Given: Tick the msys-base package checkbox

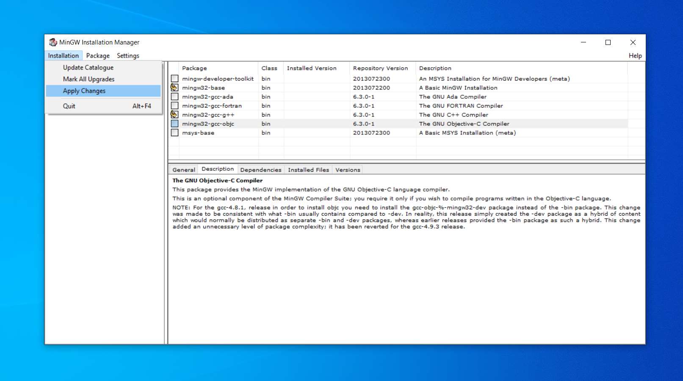Looking at the screenshot, I should click(174, 133).
